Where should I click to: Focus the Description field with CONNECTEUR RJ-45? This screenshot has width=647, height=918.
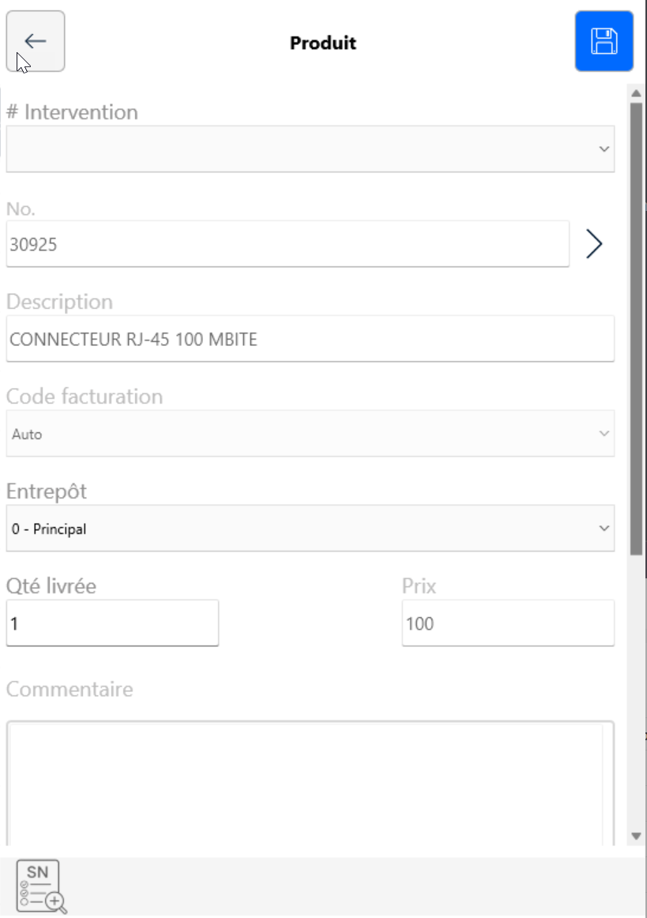coord(310,339)
